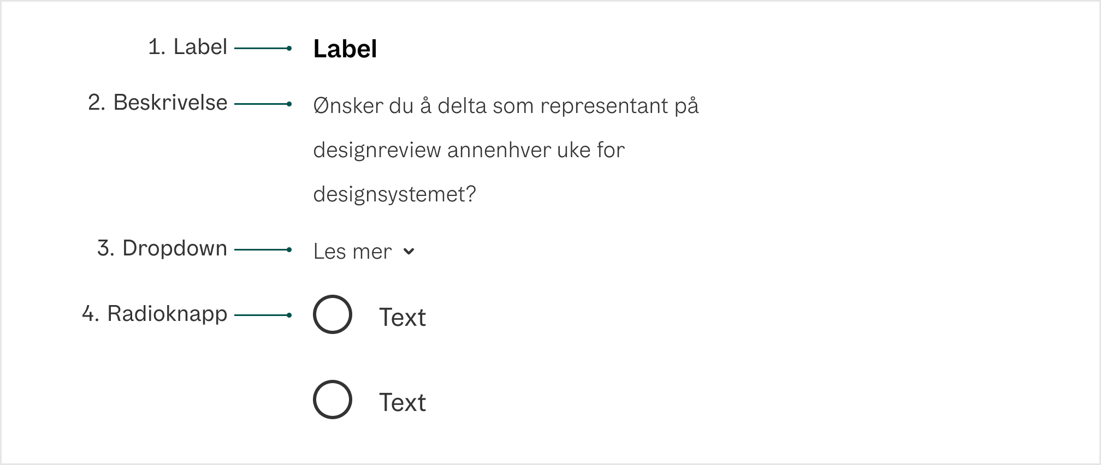
Task: Click the Text label next to first radio
Action: [403, 317]
